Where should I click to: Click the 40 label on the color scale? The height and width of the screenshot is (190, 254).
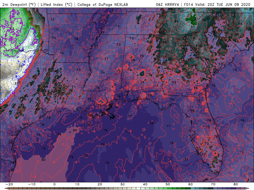click(x=145, y=184)
